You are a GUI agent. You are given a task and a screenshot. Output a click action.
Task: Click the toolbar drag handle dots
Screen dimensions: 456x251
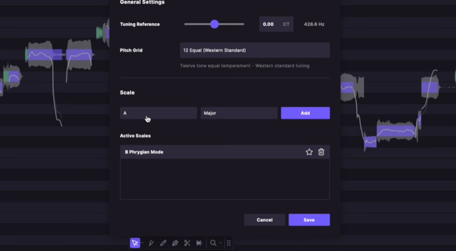pos(228,243)
